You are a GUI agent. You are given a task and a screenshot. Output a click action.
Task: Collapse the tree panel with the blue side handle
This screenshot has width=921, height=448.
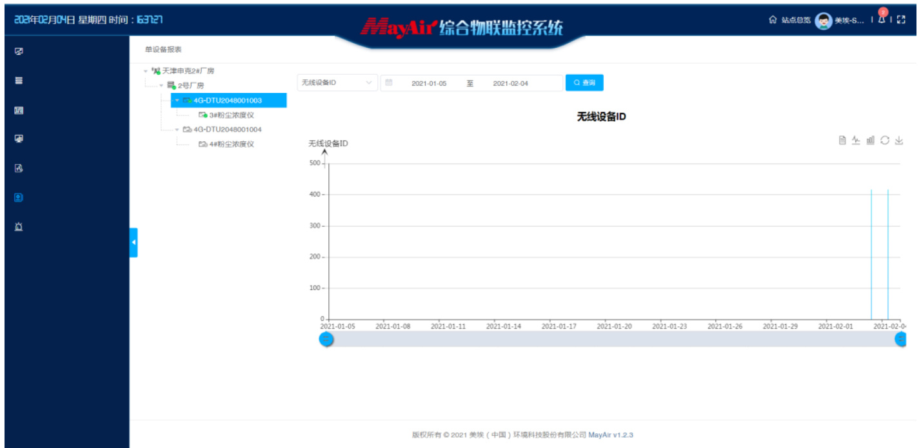[134, 242]
